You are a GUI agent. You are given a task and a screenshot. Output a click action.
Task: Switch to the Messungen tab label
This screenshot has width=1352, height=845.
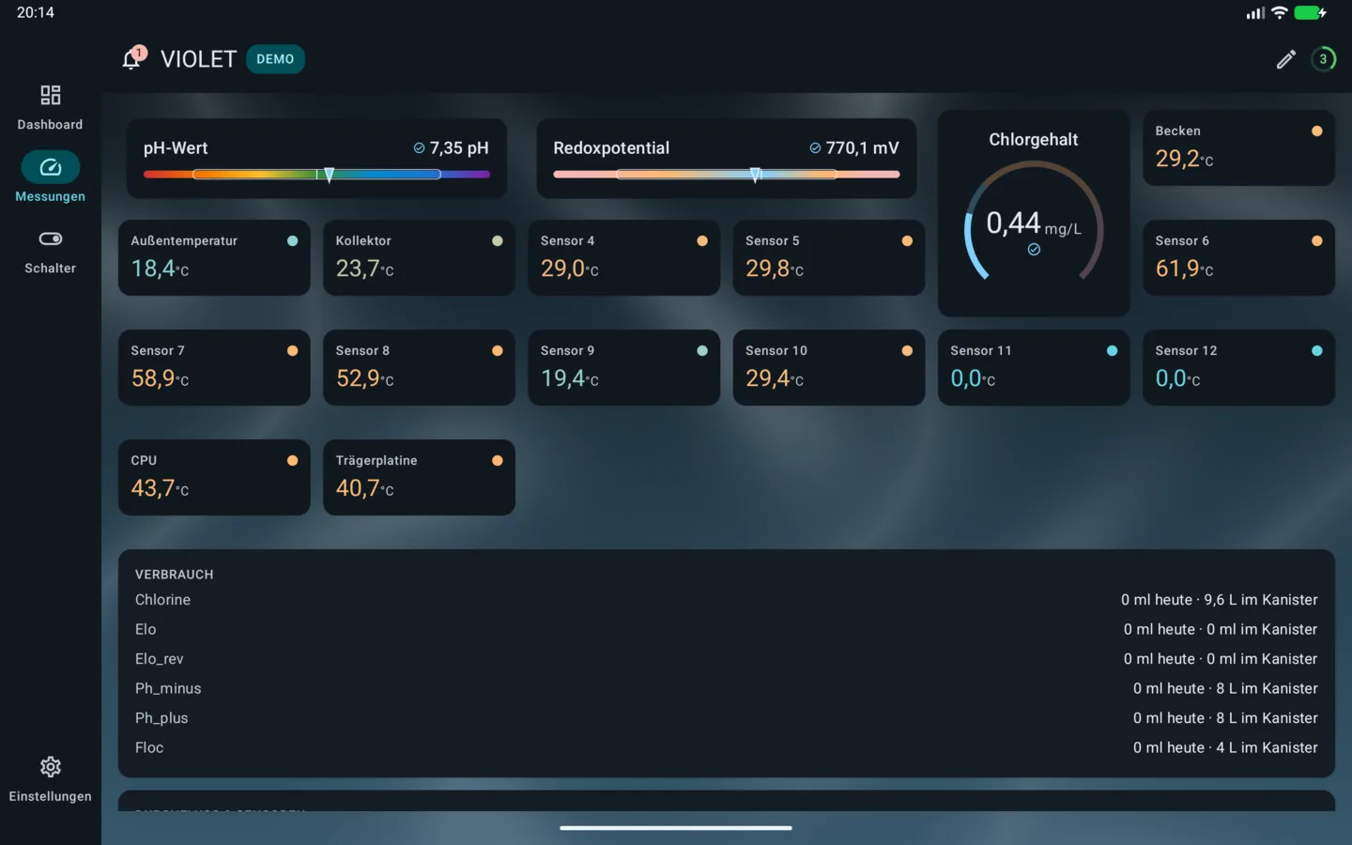[50, 196]
